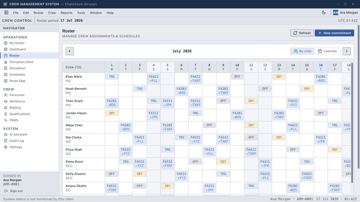
Task: Select Elena Rossi SBY on day 9
Action: pos(223,162)
